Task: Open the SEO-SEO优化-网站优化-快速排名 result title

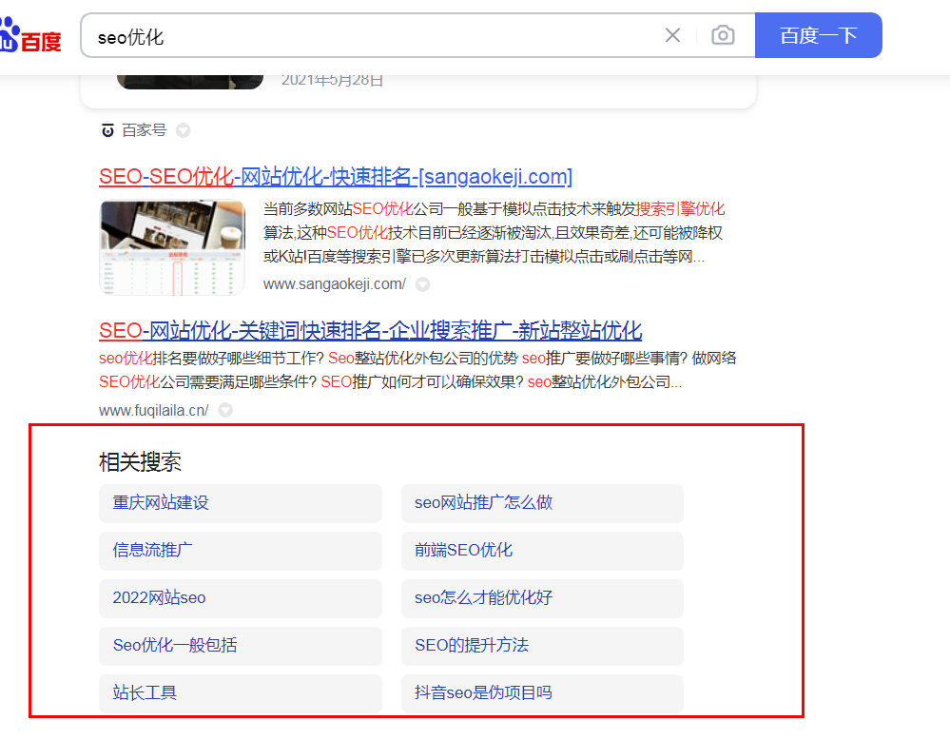Action: pos(336,177)
